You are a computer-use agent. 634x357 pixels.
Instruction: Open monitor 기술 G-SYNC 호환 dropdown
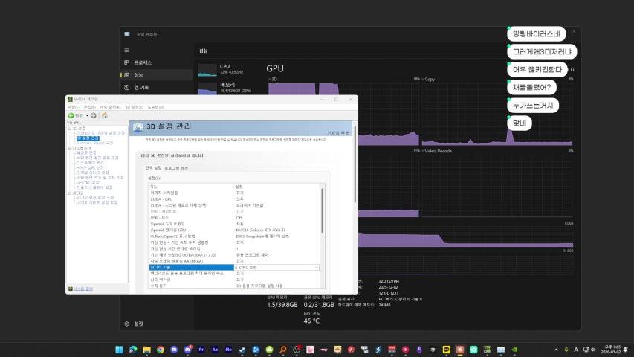click(277, 268)
